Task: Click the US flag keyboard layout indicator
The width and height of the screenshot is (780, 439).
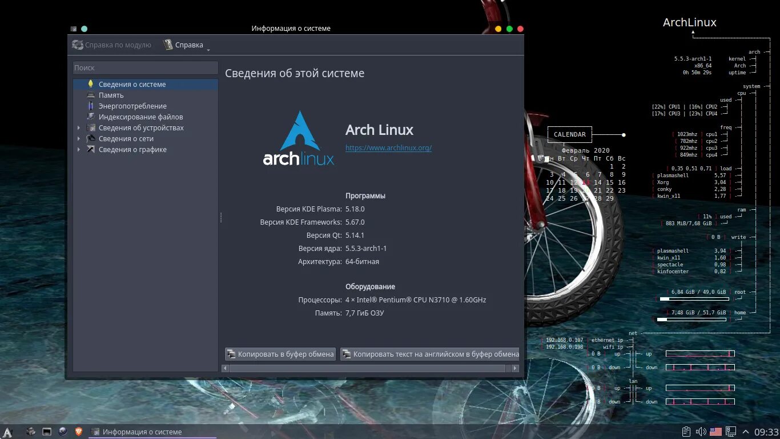Action: pos(716,432)
